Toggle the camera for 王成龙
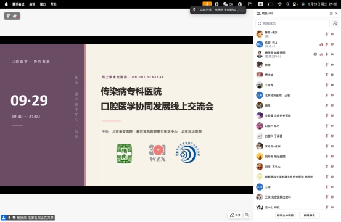Viewport: 341px width, 222px height. [332, 85]
